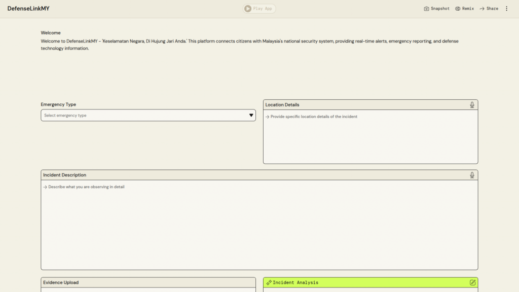The width and height of the screenshot is (519, 292).
Task: Click the Remix icon in the header
Action: click(458, 9)
